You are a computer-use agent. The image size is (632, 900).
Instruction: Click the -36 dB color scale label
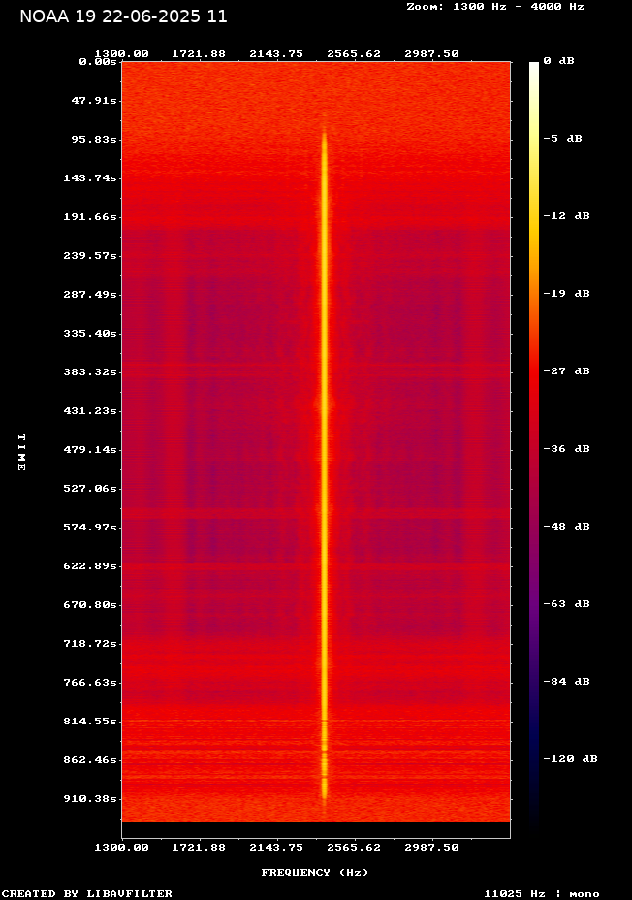[567, 449]
